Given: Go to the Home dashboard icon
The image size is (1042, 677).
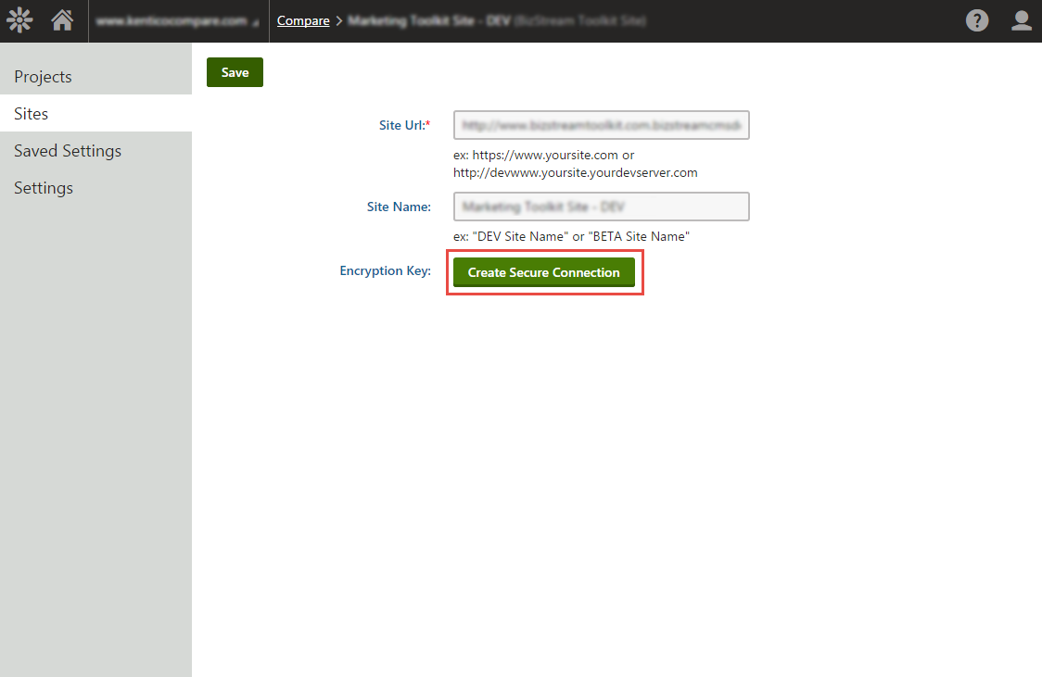Looking at the screenshot, I should click(x=62, y=20).
